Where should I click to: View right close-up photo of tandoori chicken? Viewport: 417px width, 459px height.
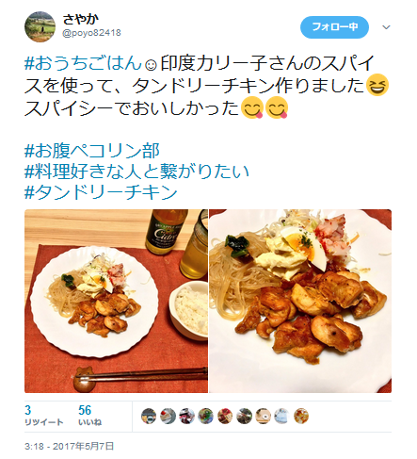[x=300, y=301]
